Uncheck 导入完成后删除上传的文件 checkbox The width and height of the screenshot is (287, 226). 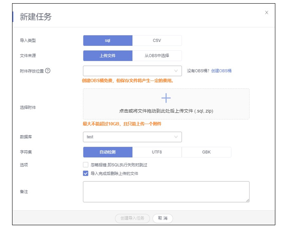(85, 174)
